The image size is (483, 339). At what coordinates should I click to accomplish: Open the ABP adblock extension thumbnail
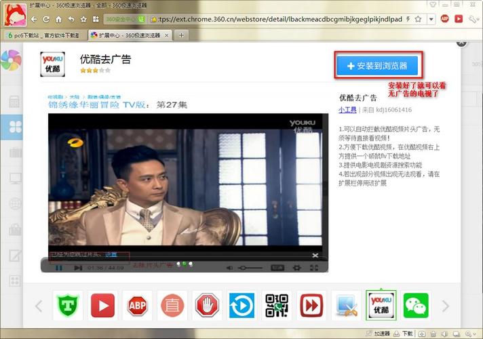pyautogui.click(x=138, y=305)
